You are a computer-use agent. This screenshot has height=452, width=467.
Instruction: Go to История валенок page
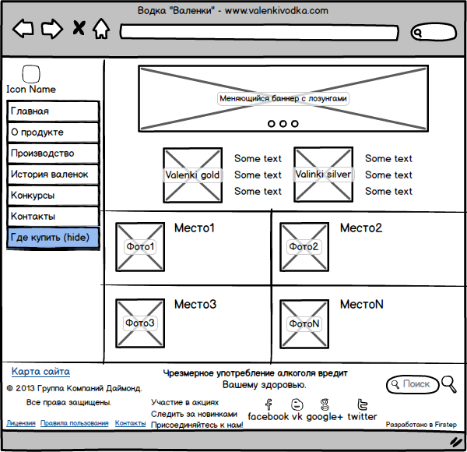coord(53,175)
